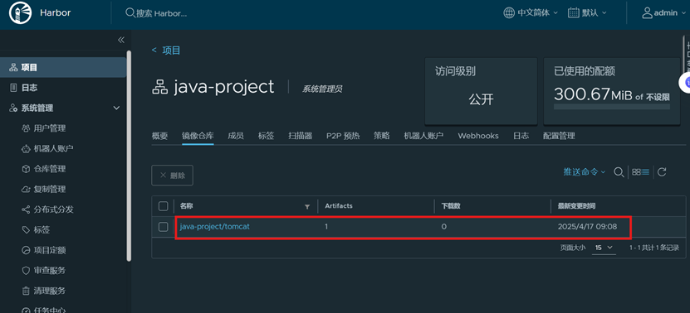Click the project hierarchy icon beside java-project
The width and height of the screenshot is (690, 313).
point(160,88)
